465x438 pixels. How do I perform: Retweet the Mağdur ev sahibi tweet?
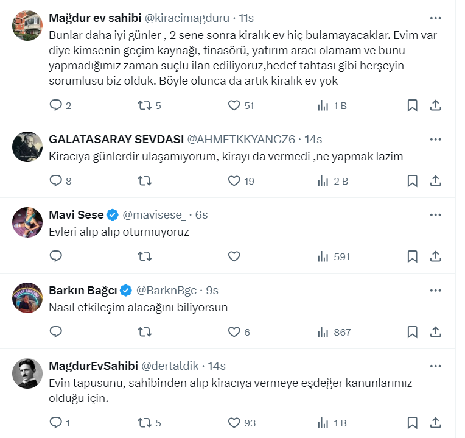coord(145,105)
